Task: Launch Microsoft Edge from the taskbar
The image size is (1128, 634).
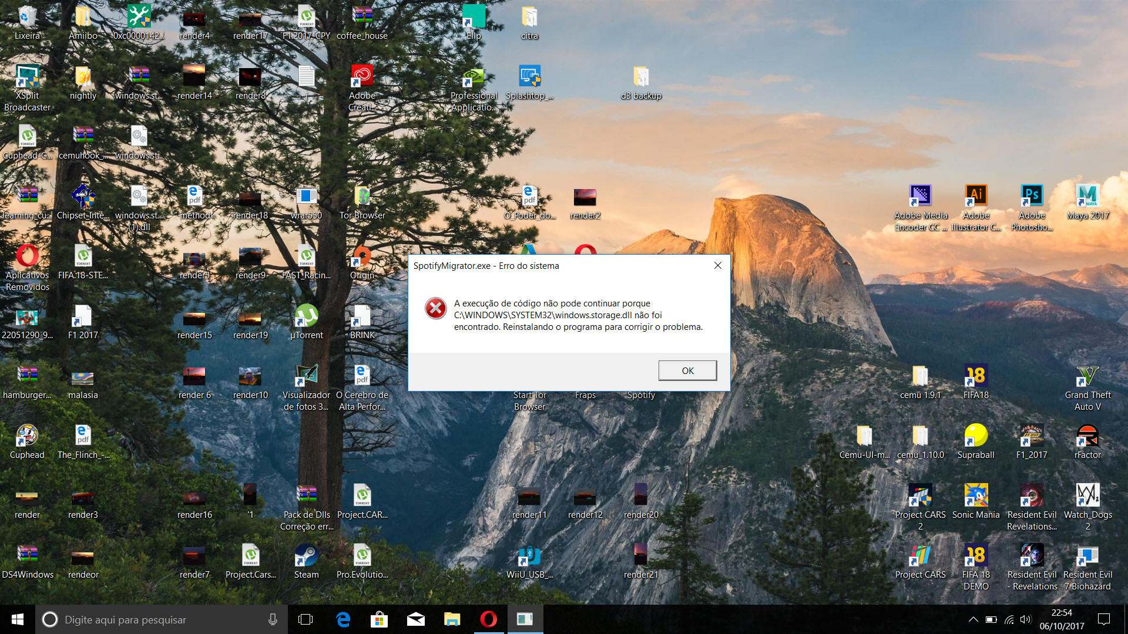Action: (343, 619)
